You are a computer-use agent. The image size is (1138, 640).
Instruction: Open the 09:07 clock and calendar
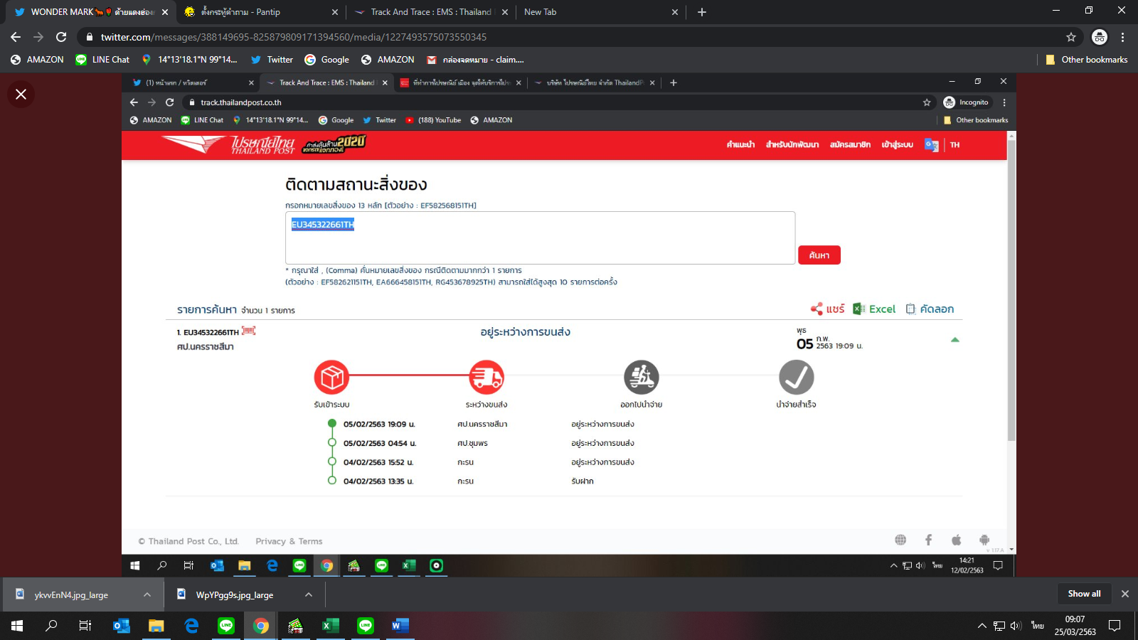(1075, 626)
